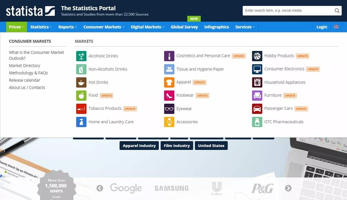Open the Digital Markets dropdown menu
347x200 pixels.
point(147,27)
